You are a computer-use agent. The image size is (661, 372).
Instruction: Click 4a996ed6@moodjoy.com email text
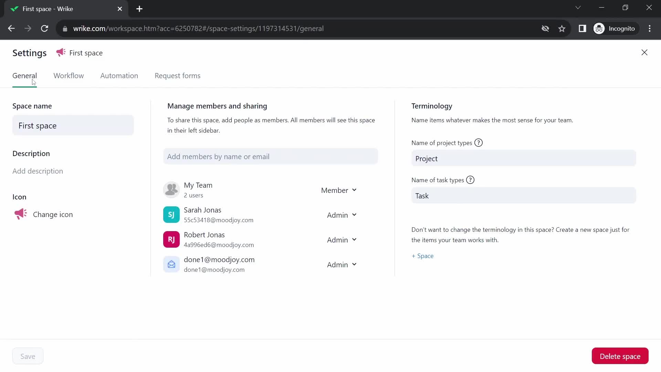(219, 245)
